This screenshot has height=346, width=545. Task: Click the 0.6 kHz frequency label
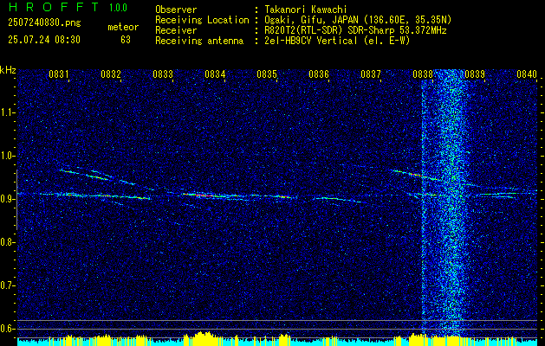(8, 329)
